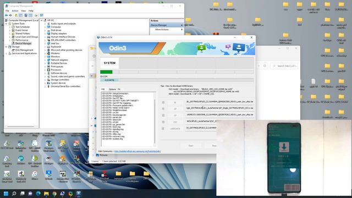Open the Odin Community hyperlink
This screenshot has height=198, width=352.
click(137, 151)
